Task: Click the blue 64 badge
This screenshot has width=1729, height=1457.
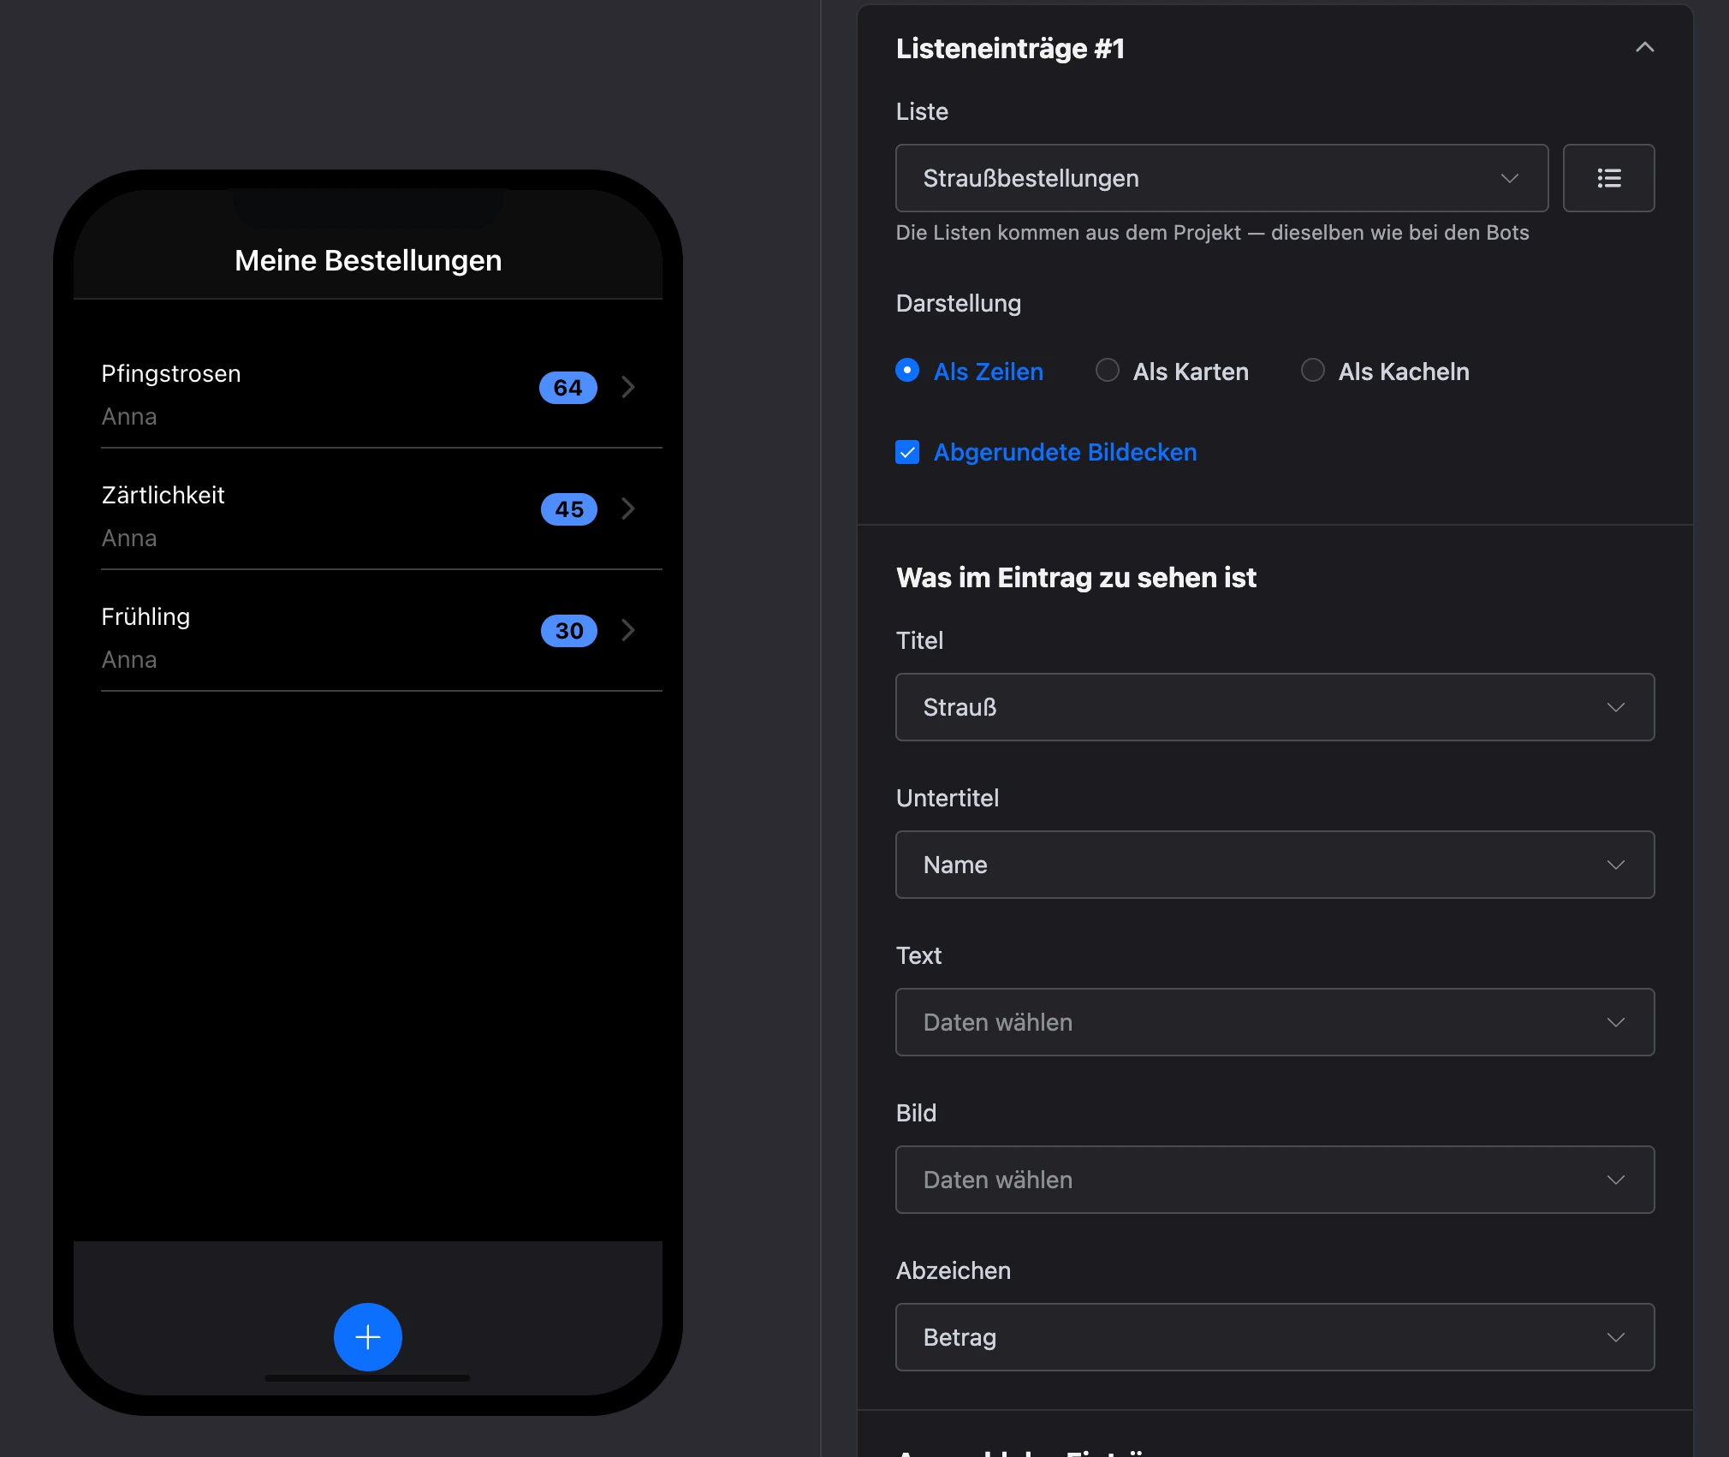Action: [568, 388]
